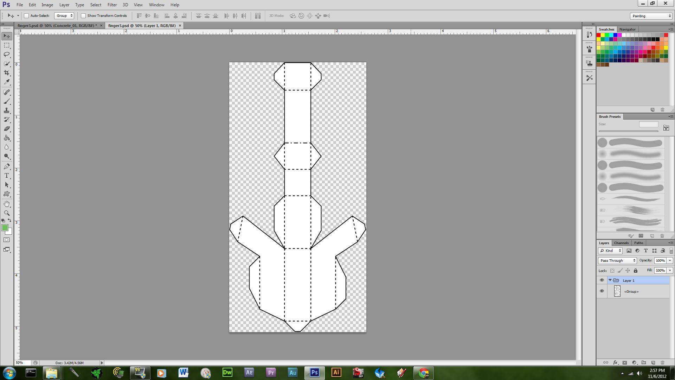
Task: Switch to the Navigator tab
Action: 627,29
